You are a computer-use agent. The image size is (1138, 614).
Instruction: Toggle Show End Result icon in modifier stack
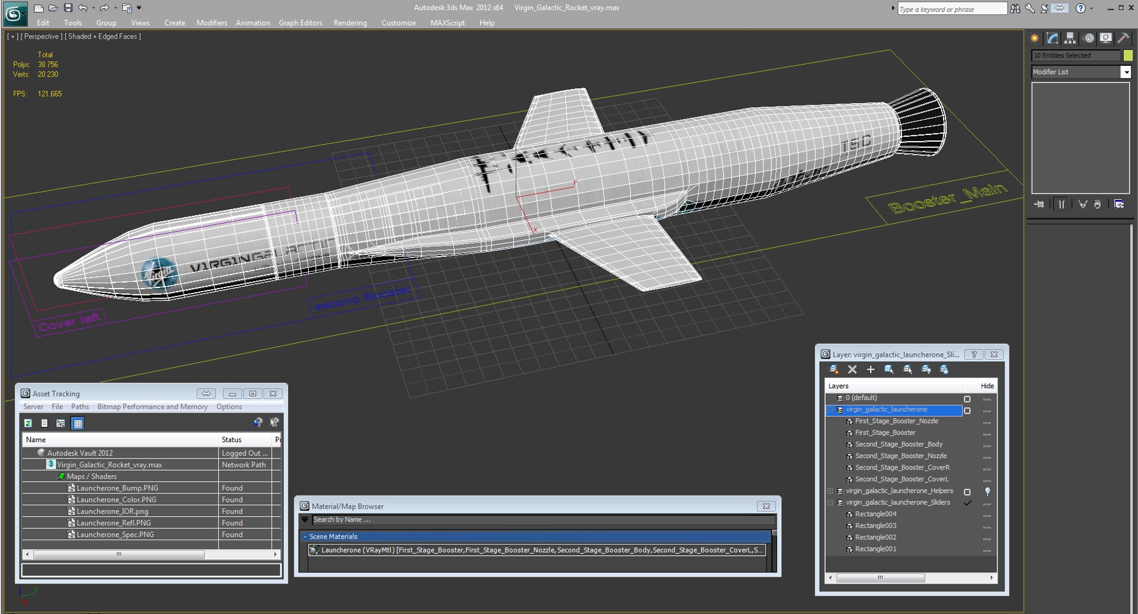coord(1061,204)
